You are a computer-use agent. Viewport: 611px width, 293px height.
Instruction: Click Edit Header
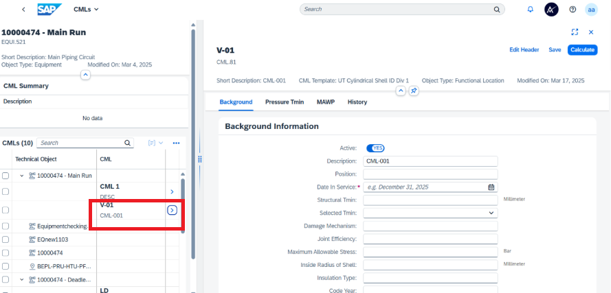coord(524,50)
